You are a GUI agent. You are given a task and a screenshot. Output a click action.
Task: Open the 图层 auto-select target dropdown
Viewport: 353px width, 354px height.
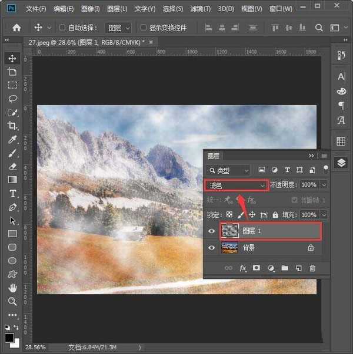pos(118,28)
